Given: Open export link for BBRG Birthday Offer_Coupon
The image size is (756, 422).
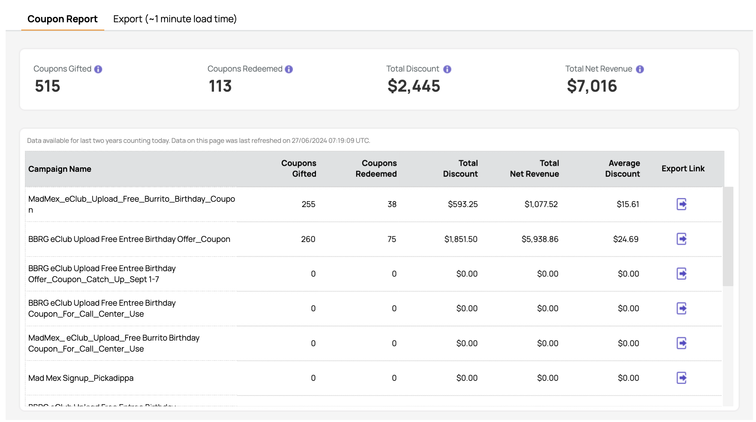Looking at the screenshot, I should 682,239.
